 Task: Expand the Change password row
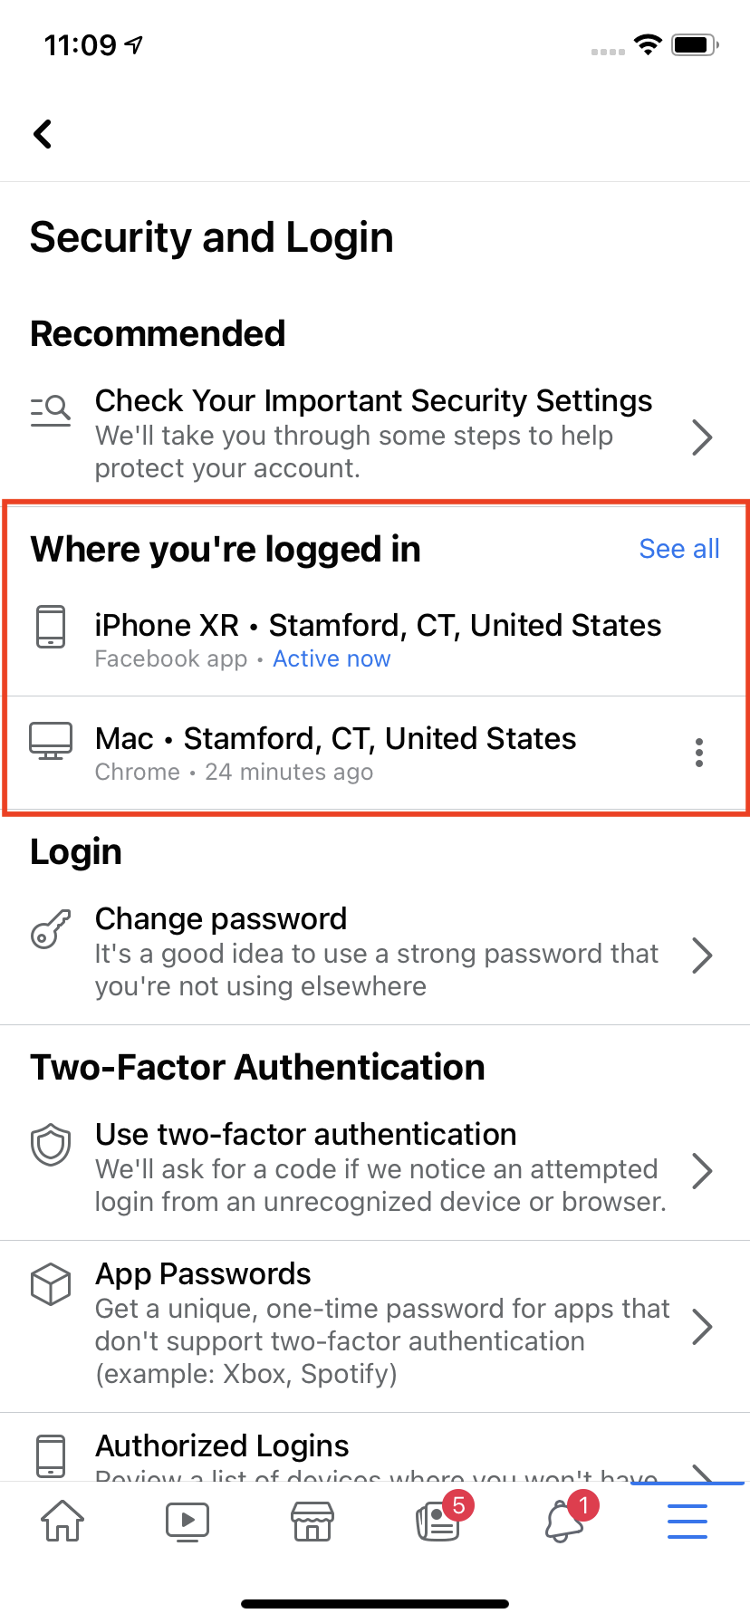click(703, 955)
